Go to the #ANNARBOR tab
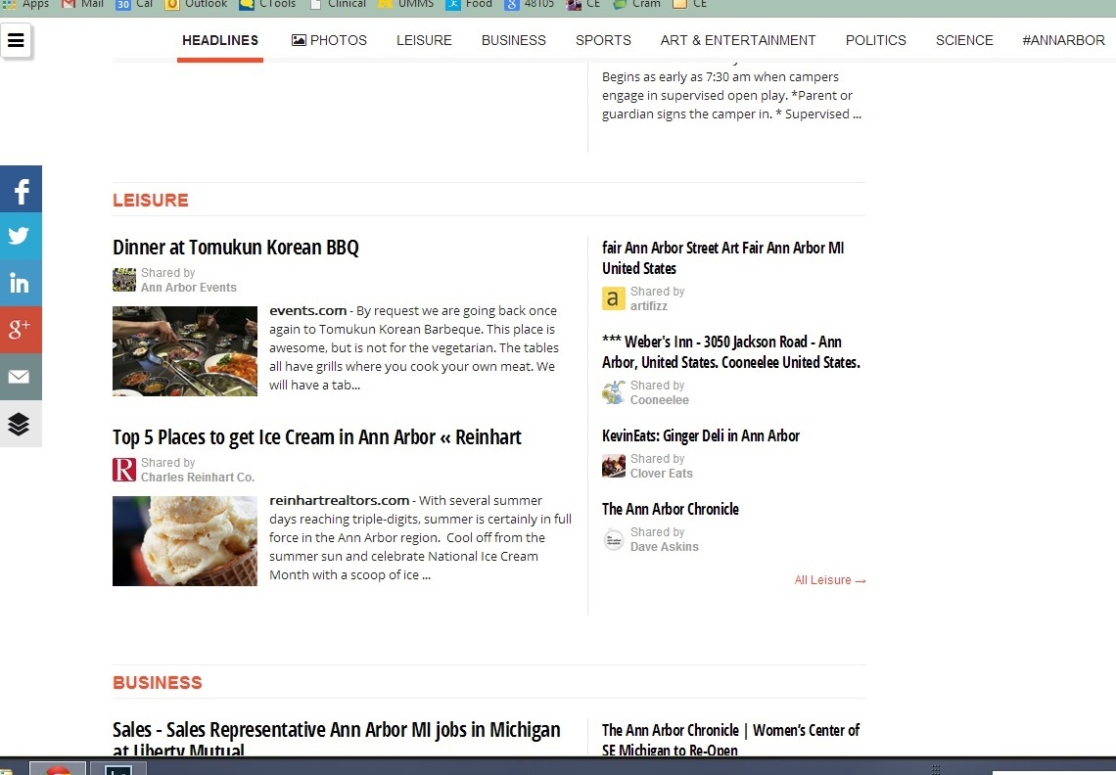Screen dimensions: 1116x775 pos(1063,40)
